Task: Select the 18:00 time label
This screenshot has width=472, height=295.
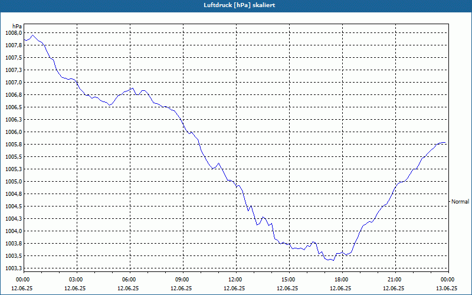Action: pos(343,280)
